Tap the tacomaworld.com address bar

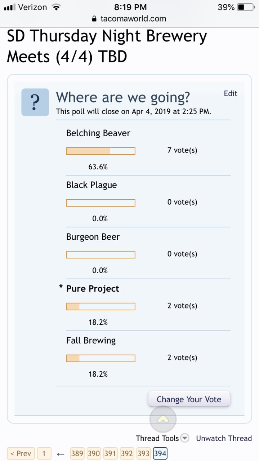point(129,19)
